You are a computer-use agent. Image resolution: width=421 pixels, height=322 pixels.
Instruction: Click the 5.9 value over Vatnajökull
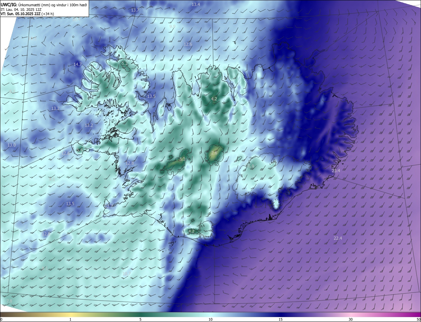pyautogui.click(x=252, y=167)
